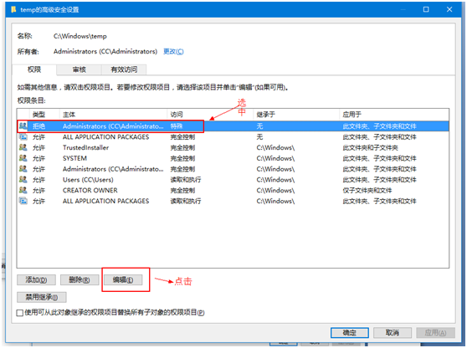Click the owner Administrators (CC\Administrators) text

(105, 52)
